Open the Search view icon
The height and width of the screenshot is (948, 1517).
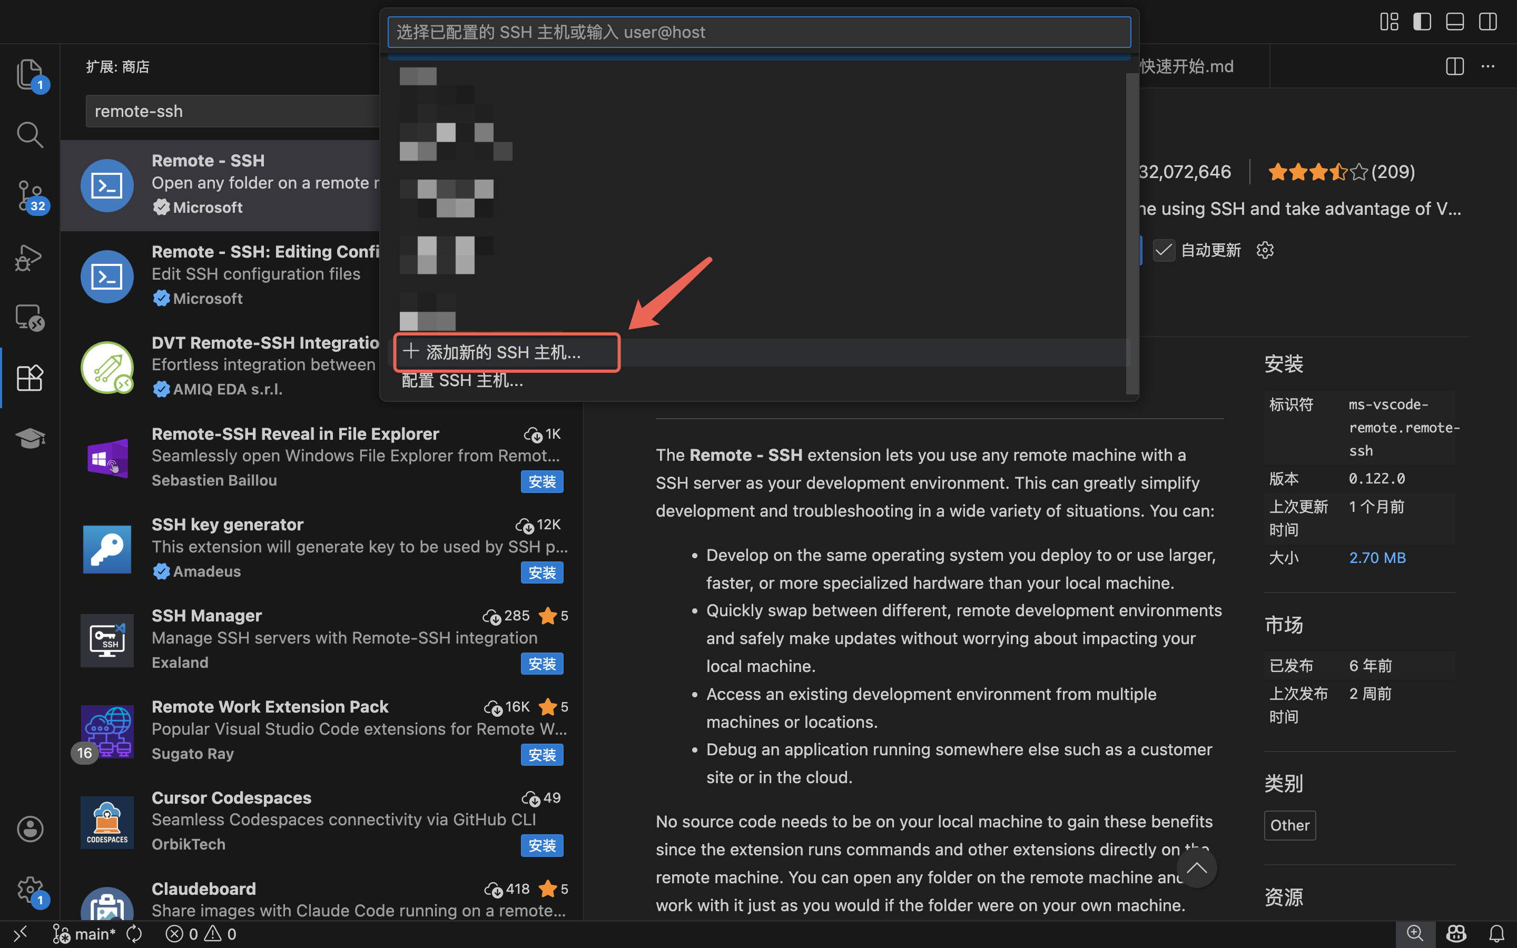(x=29, y=135)
